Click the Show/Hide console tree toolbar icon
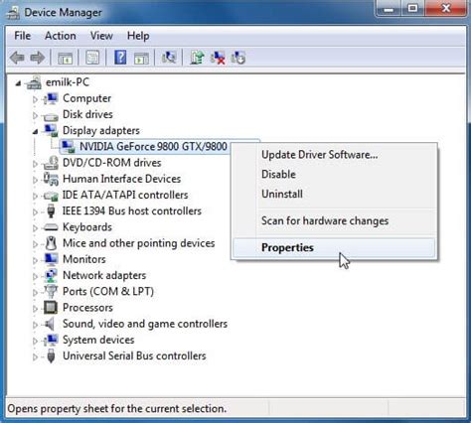The image size is (471, 423). pos(65,58)
